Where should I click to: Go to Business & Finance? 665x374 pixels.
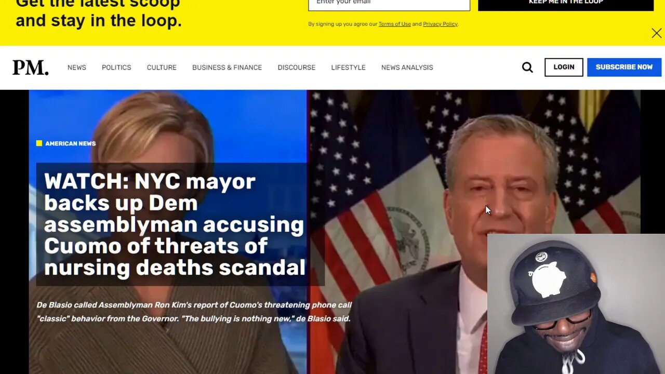click(227, 68)
